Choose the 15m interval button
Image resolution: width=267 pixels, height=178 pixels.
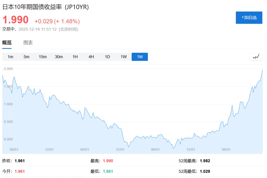pos(43,57)
